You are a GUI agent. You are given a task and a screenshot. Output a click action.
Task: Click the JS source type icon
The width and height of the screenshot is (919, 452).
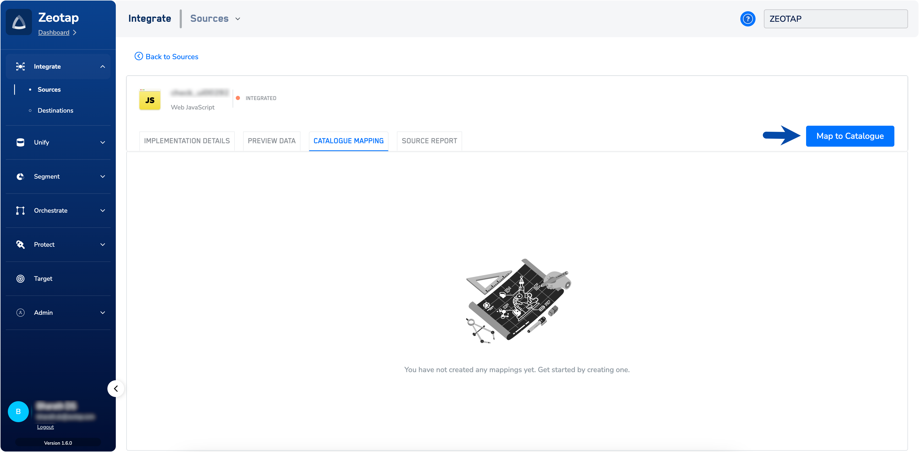point(150,100)
